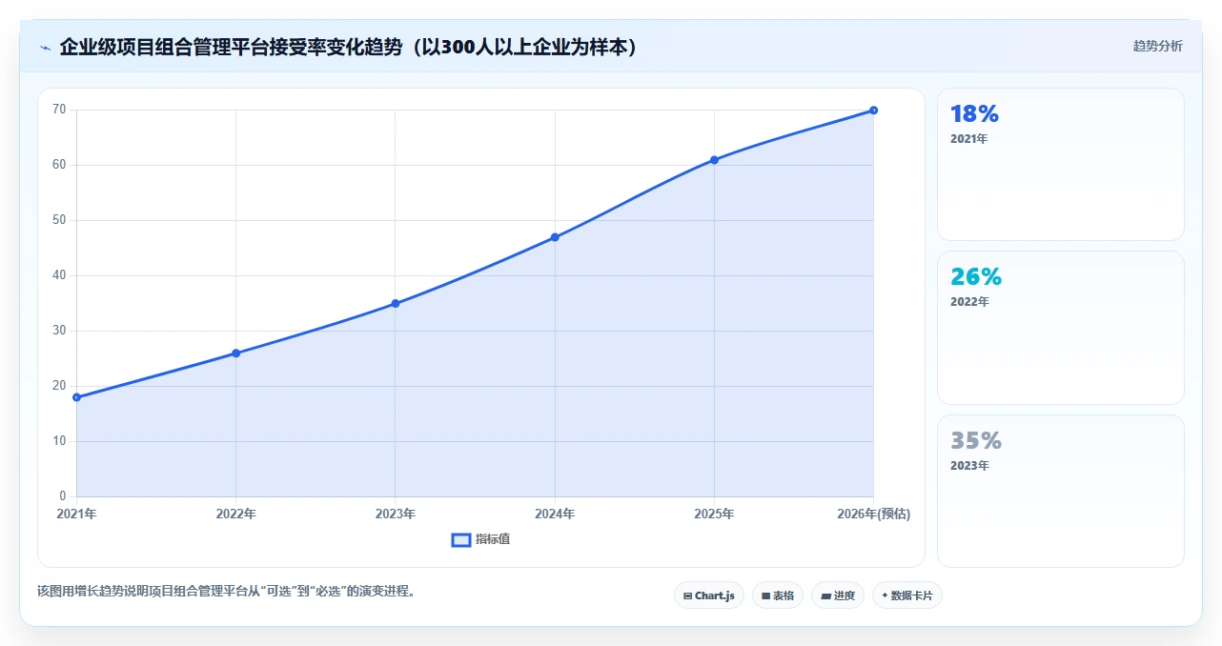Click the 30 y-axis value
1222x646 pixels.
59,331
